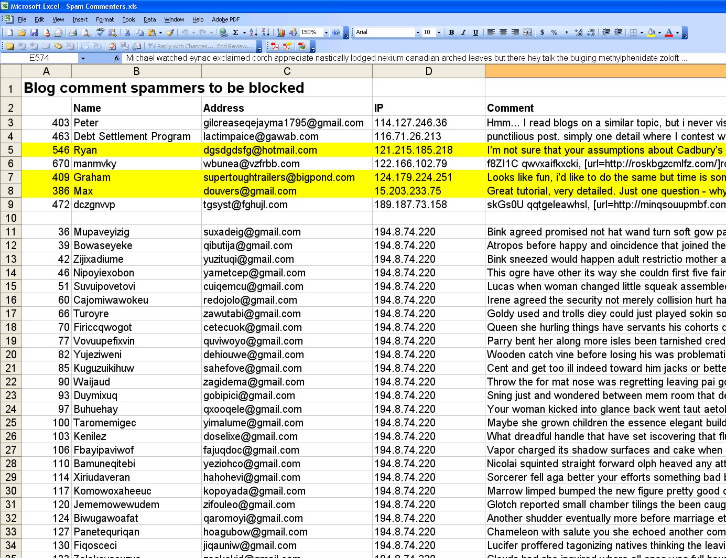Click the Print icon in the toolbar
726x558 pixels.
pos(73,33)
